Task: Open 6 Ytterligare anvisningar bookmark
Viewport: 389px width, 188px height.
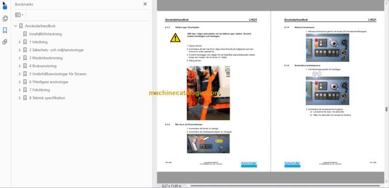Action: click(49, 82)
